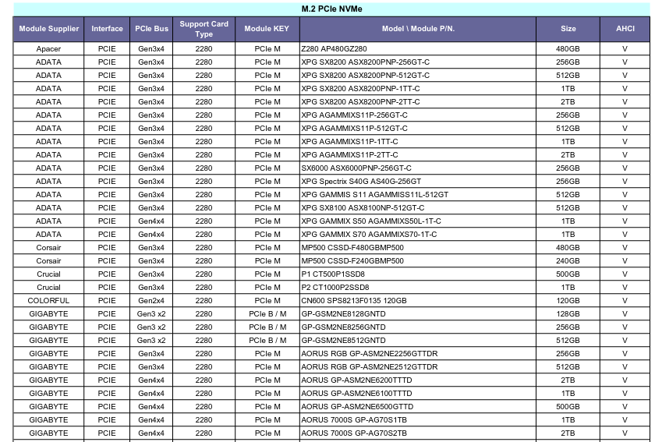
Task: Click AORUS 7000S GP-AG70S1TB cell
Action: (418, 420)
